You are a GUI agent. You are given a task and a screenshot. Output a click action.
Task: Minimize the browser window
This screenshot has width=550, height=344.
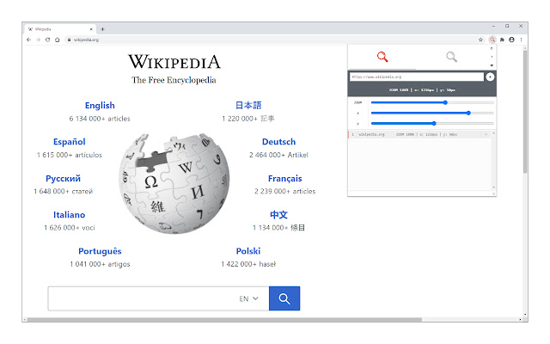[x=493, y=26]
